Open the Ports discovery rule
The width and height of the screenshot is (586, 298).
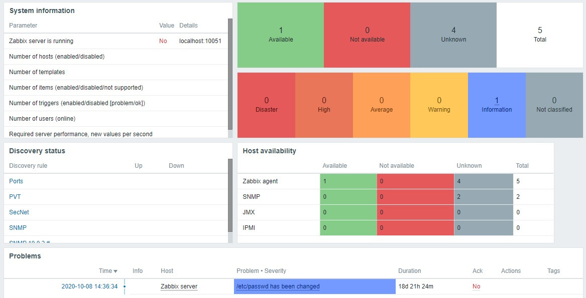tap(16, 181)
